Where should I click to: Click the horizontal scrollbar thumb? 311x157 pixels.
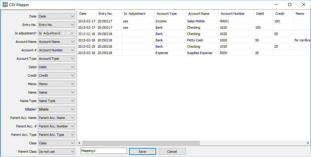pos(141,143)
